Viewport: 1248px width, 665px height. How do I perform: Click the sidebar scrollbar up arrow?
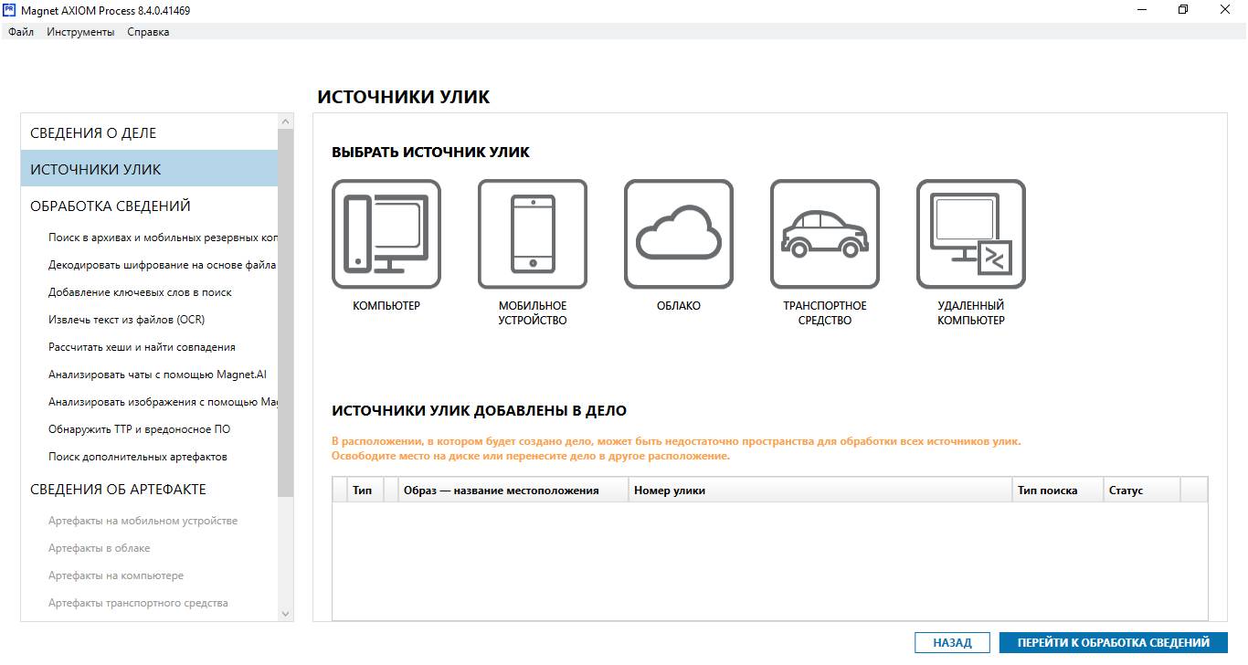click(x=286, y=121)
